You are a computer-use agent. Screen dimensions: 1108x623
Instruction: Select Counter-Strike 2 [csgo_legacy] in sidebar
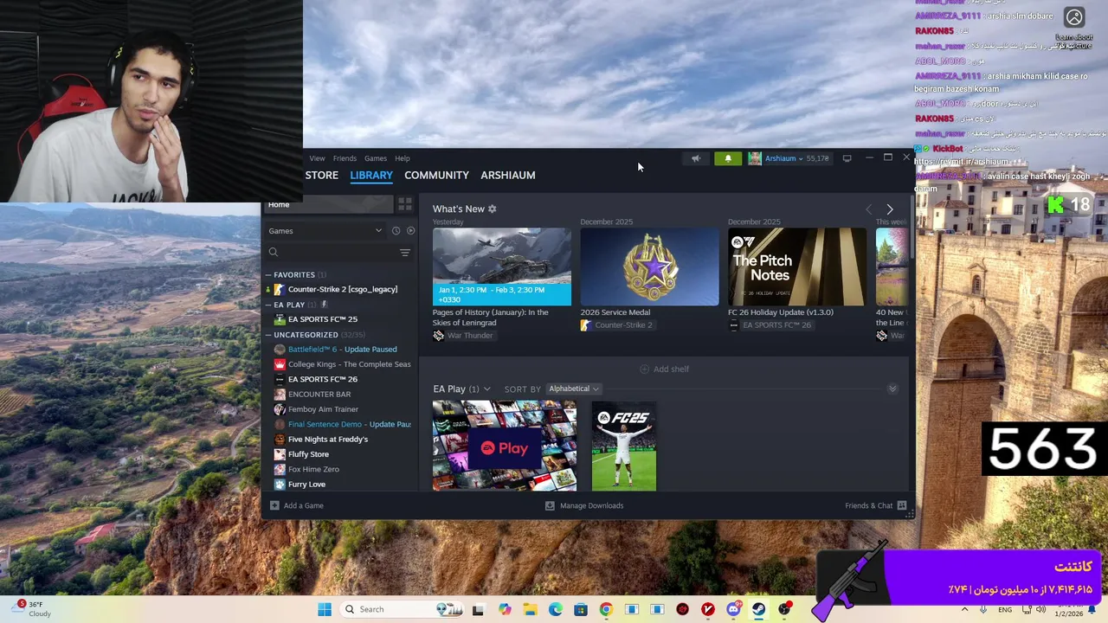pyautogui.click(x=343, y=289)
